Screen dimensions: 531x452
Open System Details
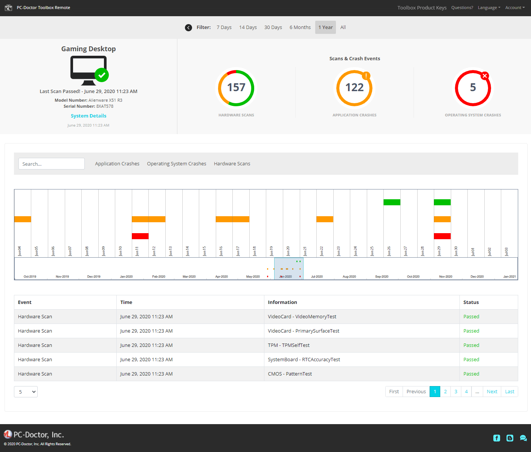coord(88,116)
